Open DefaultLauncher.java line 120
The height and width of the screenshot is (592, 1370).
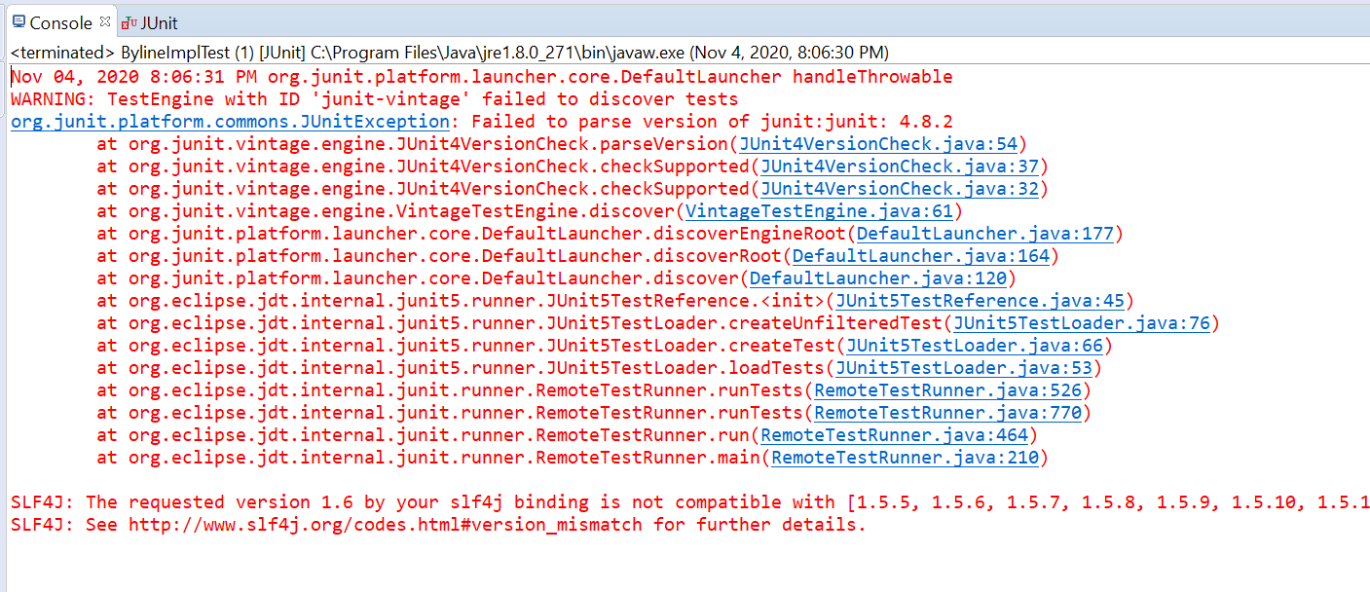(880, 277)
